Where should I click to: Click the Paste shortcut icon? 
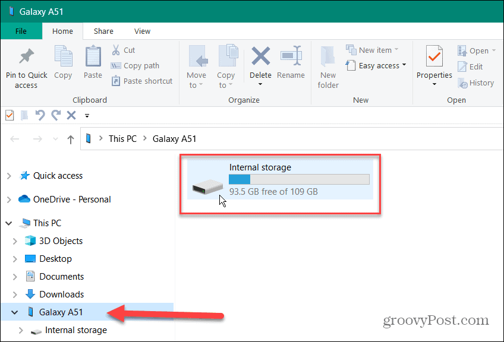[x=141, y=81]
